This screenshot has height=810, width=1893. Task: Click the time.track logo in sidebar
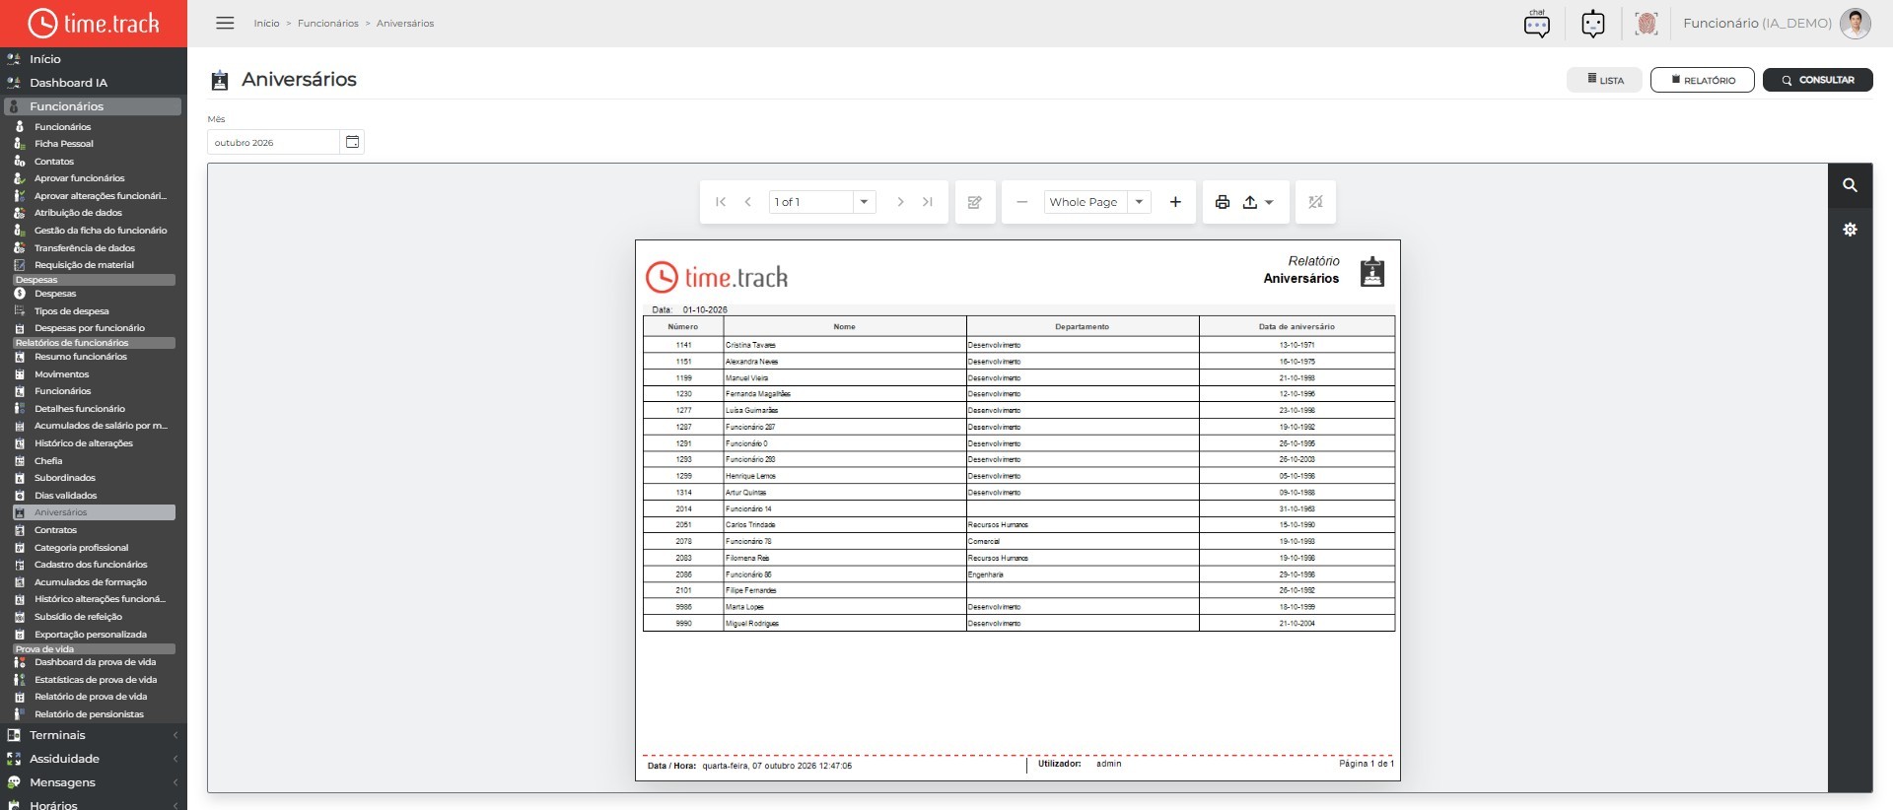[x=94, y=24]
